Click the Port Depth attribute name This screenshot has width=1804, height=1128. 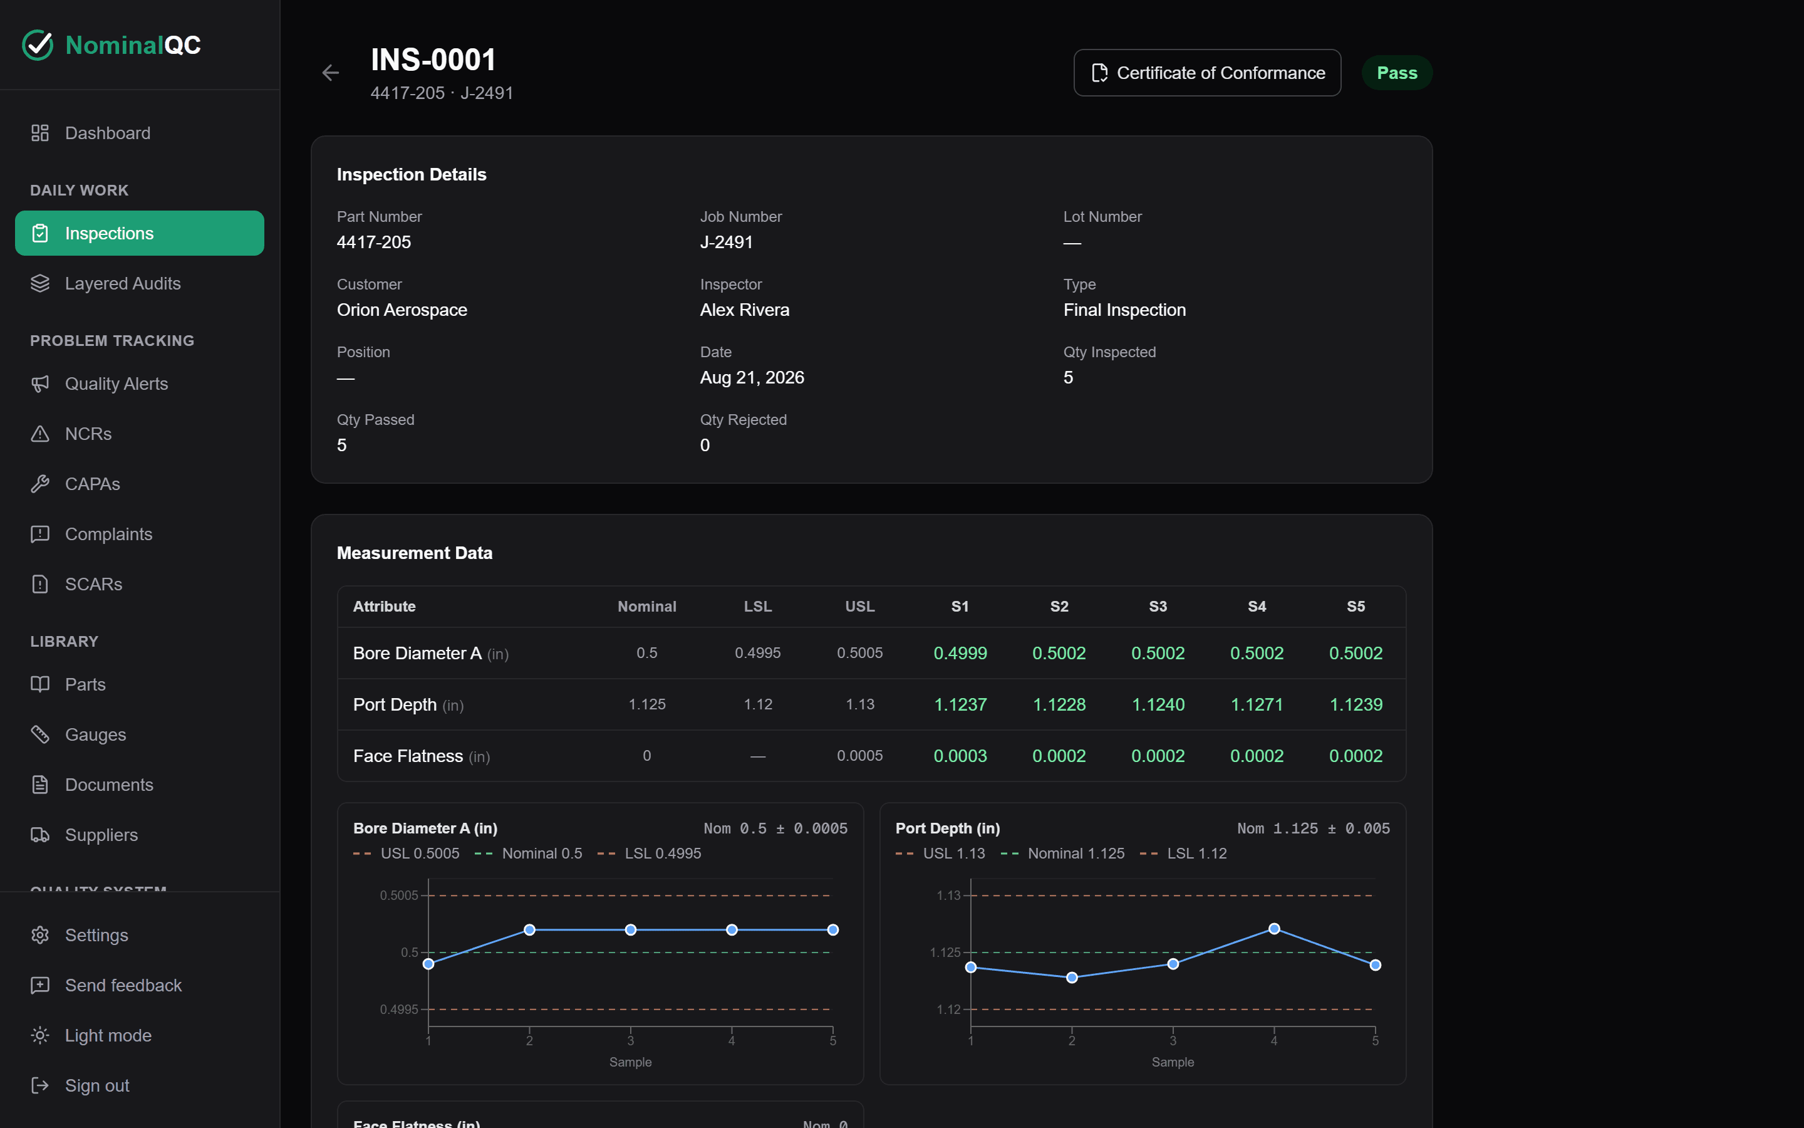pos(395,704)
